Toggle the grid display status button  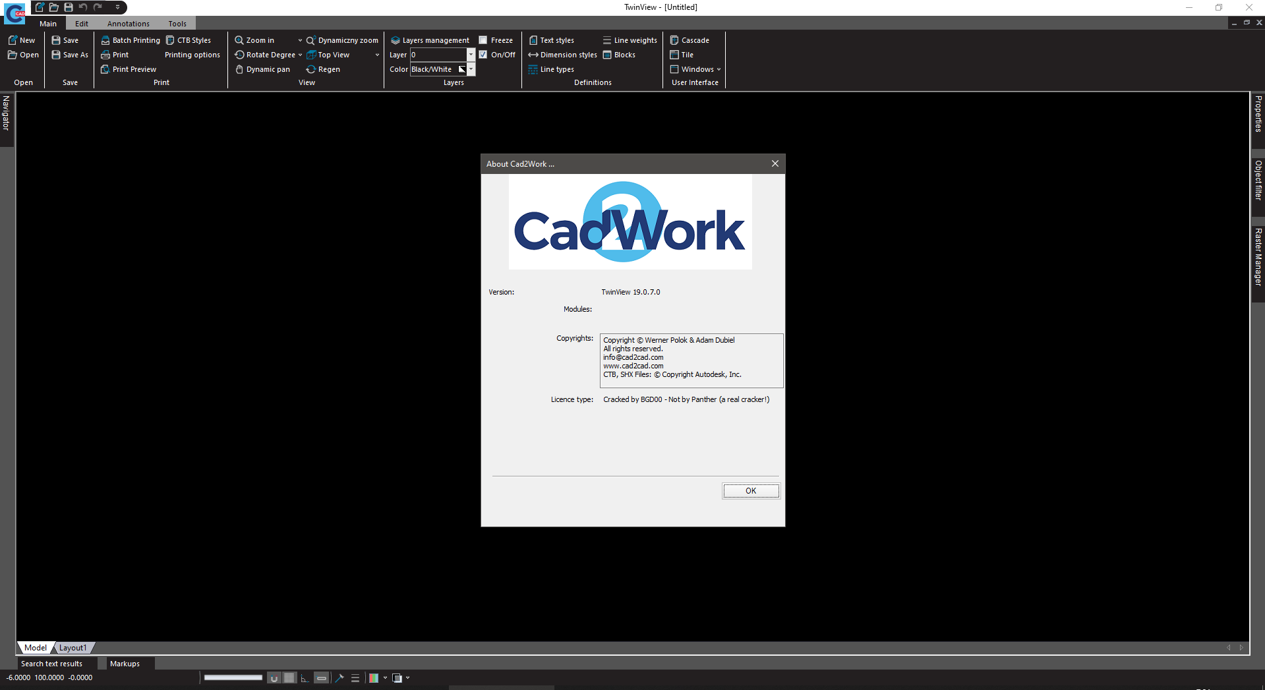(x=289, y=677)
